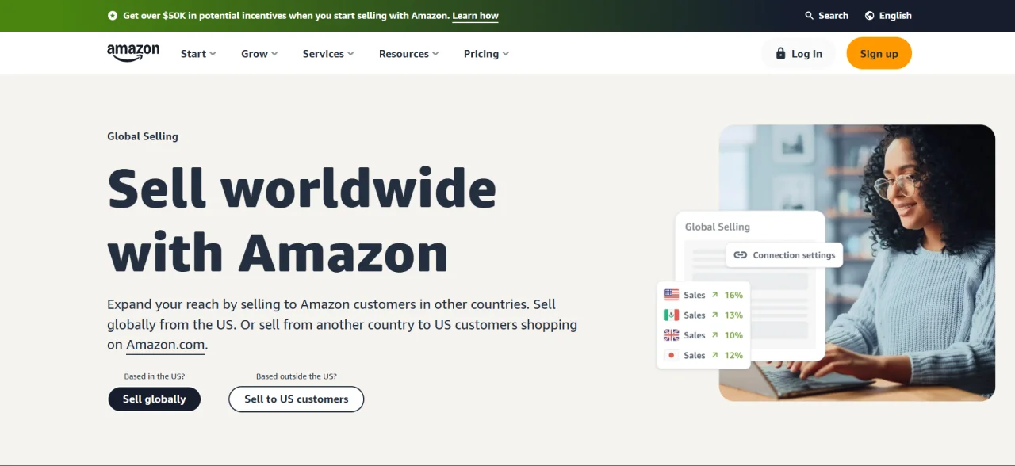The image size is (1015, 466).
Task: Click the search magnifier icon
Action: [x=809, y=16]
